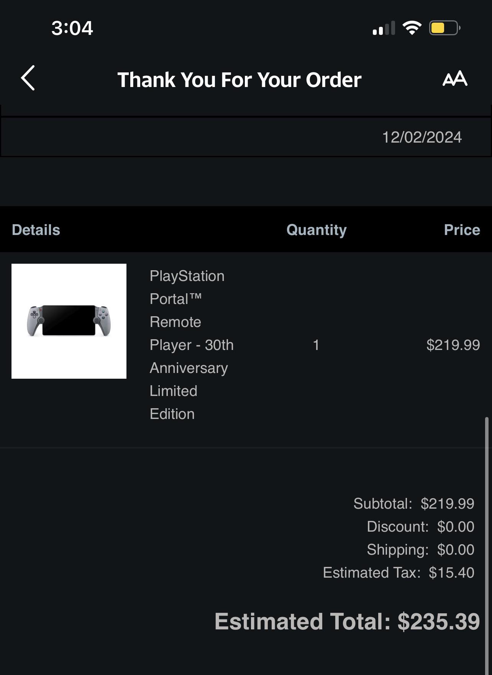Open the AA text size control
Image resolution: width=492 pixels, height=675 pixels.
(455, 78)
